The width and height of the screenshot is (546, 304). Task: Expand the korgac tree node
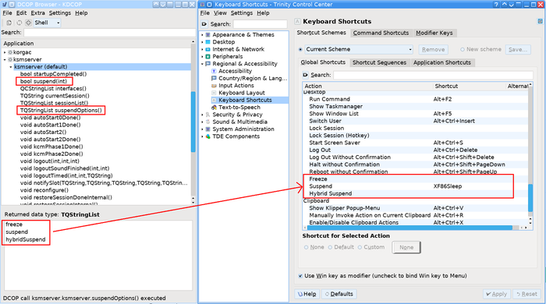pos(5,52)
